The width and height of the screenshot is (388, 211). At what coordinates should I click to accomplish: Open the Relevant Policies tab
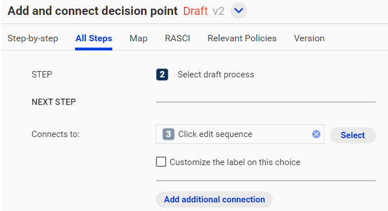tap(242, 38)
